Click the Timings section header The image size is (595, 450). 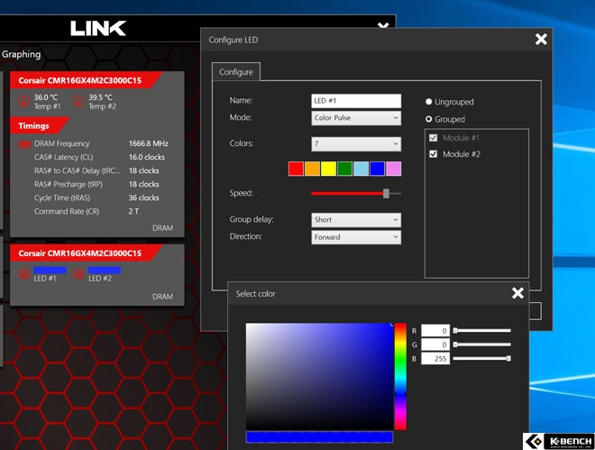(x=38, y=125)
